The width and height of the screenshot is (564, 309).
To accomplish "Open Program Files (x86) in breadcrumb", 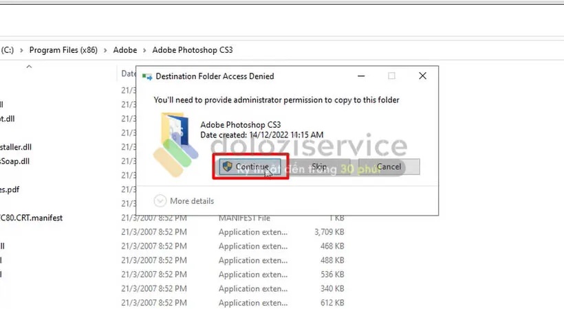I will (63, 50).
